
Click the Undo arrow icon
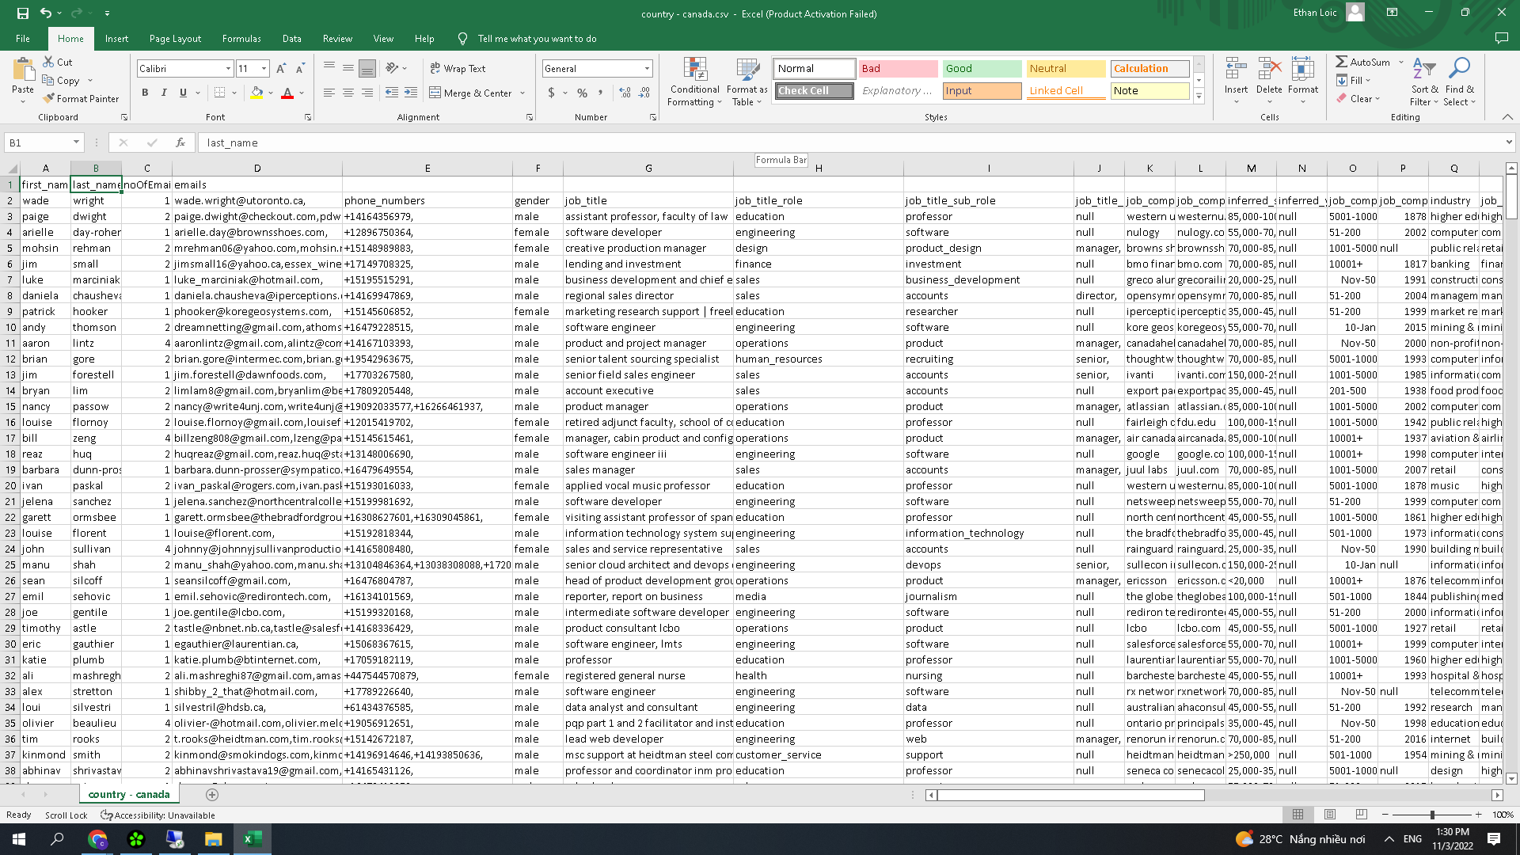pos(46,13)
